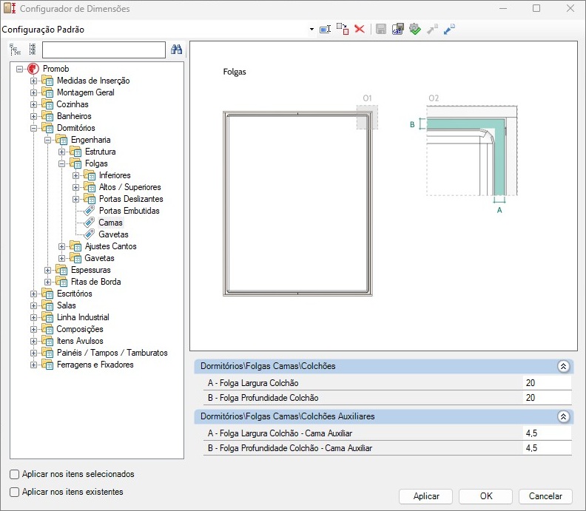Click the gear with green checkmark icon
Image resolution: width=586 pixels, height=511 pixels.
[415, 29]
